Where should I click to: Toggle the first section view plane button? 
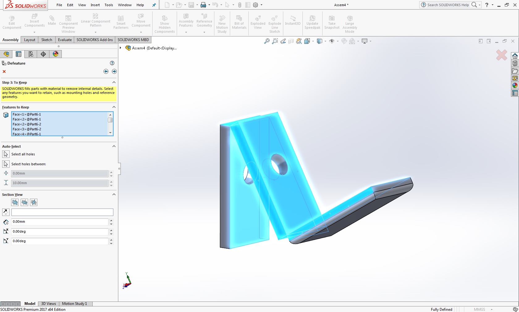coord(15,202)
